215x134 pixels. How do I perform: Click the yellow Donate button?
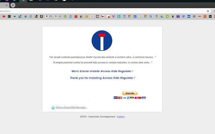130,93
